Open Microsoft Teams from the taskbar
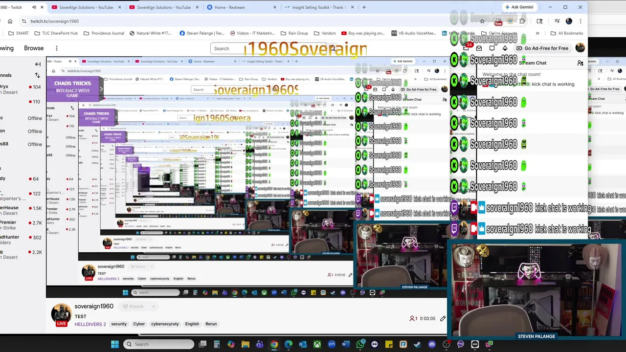Viewport: 626px width, 352px height. [x=260, y=344]
